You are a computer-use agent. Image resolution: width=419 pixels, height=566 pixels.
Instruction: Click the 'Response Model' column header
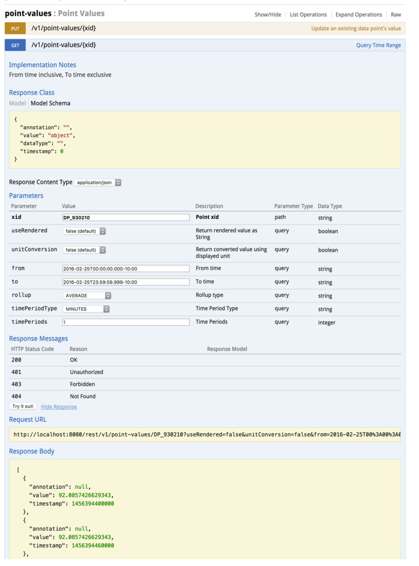coord(227,349)
